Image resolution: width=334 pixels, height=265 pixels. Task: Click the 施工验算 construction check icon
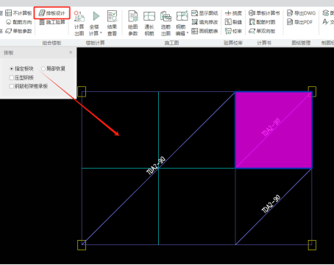click(42, 22)
